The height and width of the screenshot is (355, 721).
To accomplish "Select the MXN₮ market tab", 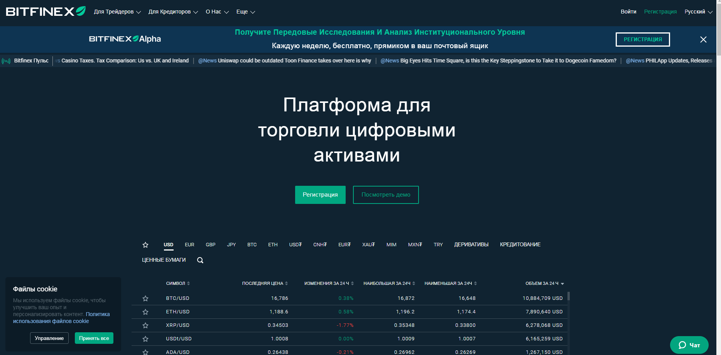I will pyautogui.click(x=415, y=245).
